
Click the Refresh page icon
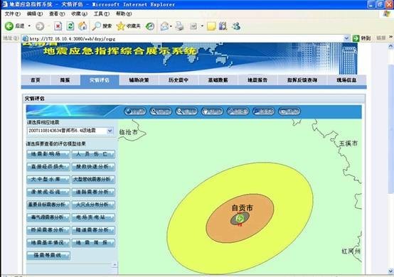pyautogui.click(x=70, y=26)
